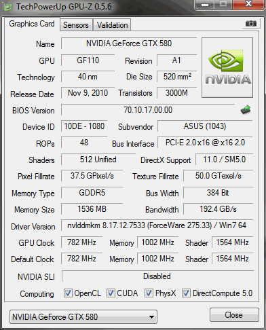Toggle the CUDA checkbox
Viewport: 266px width, 330px height.
111,293
